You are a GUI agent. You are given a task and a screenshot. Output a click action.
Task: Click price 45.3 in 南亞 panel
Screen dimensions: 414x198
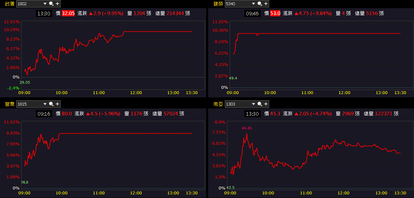tap(275, 114)
